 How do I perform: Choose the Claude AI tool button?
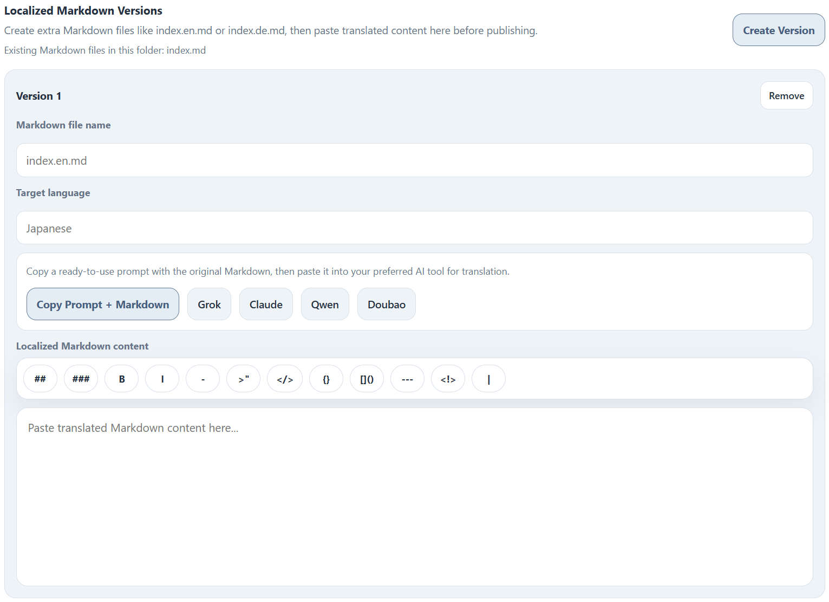click(266, 305)
